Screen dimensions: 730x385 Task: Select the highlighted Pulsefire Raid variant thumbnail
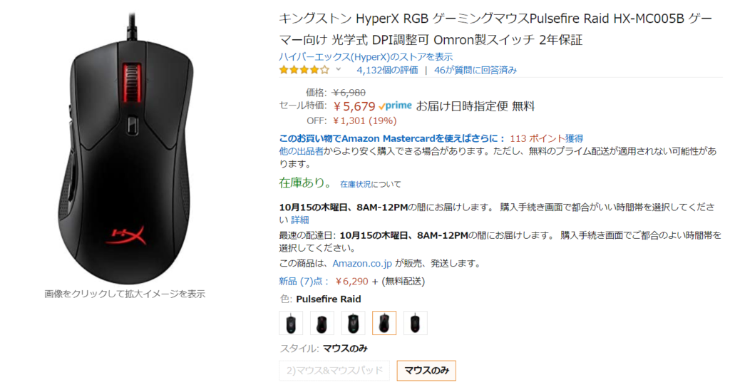point(384,323)
